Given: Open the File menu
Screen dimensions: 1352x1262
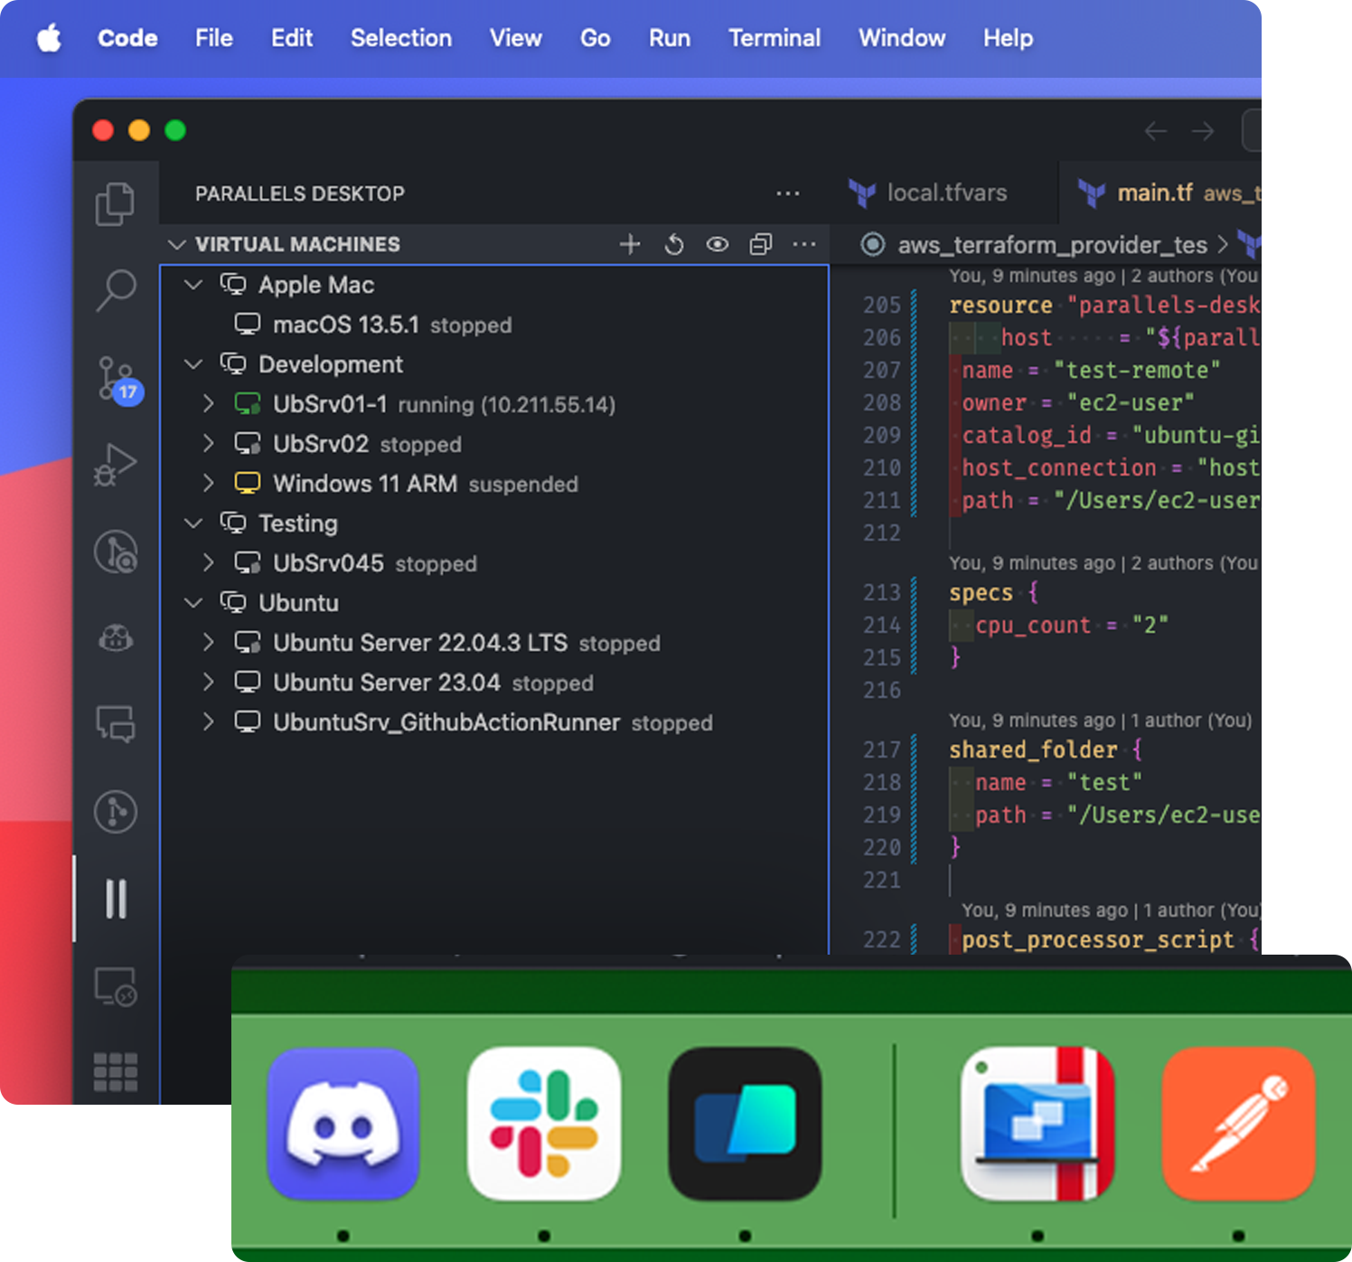Looking at the screenshot, I should pos(214,38).
